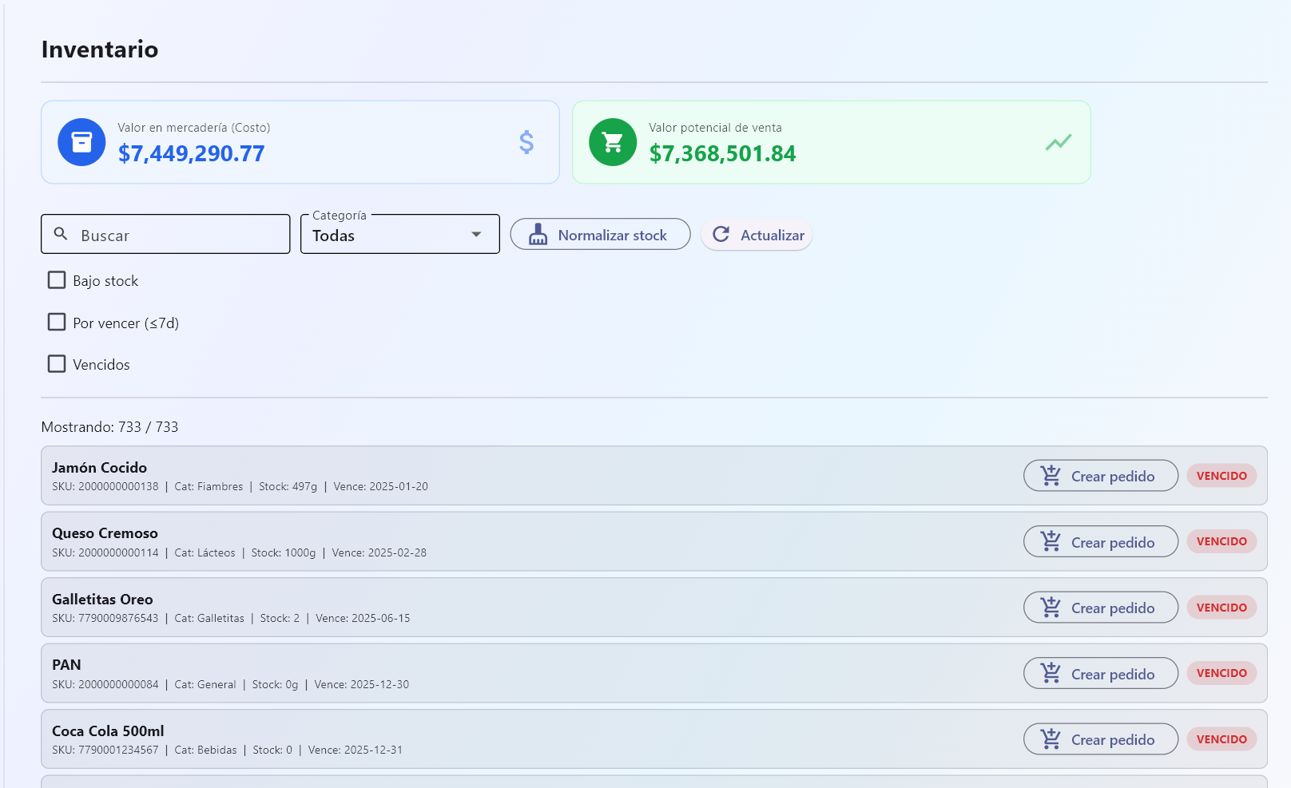This screenshot has width=1291, height=788.
Task: Create order for Queso Cremoso
Action: tap(1100, 542)
